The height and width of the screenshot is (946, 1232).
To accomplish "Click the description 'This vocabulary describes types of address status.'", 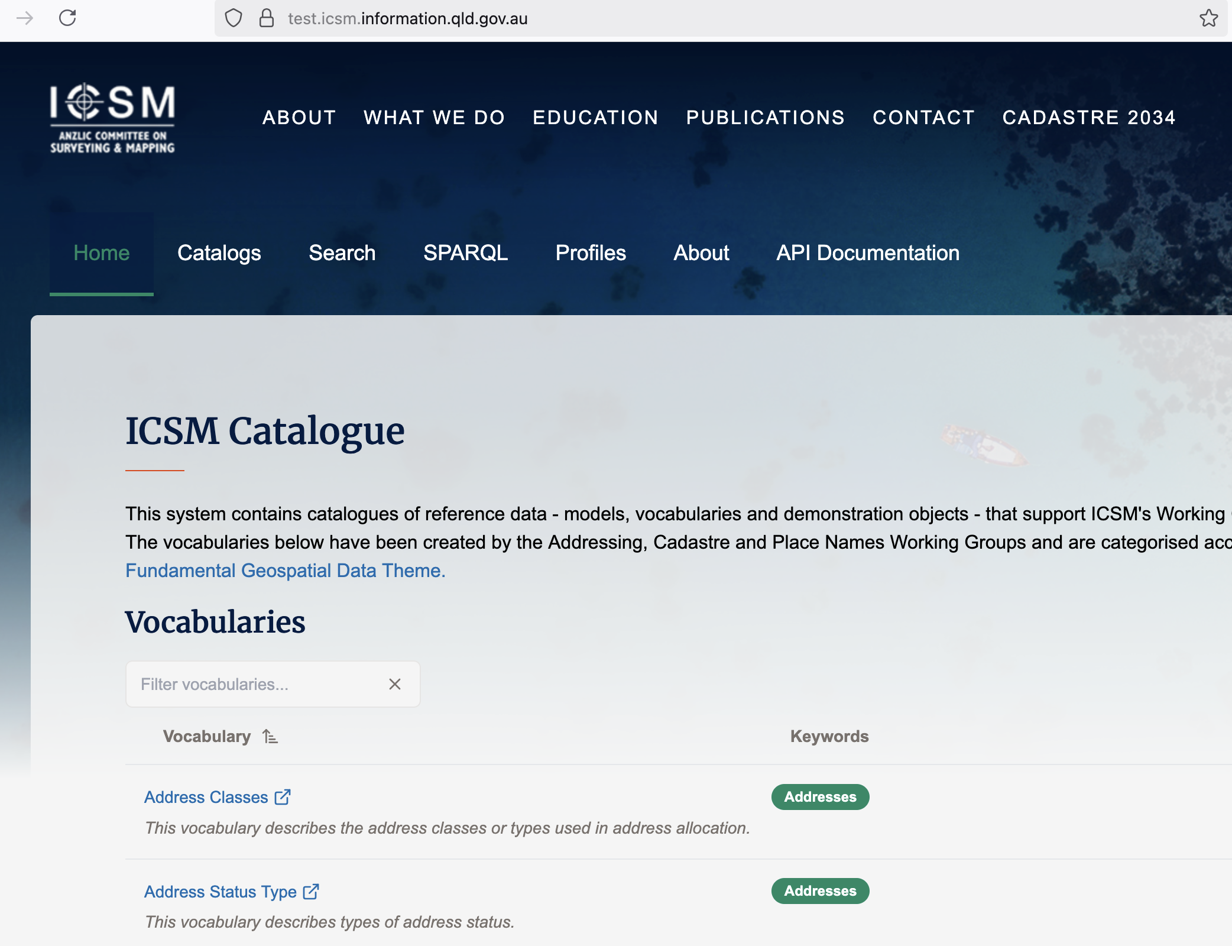I will pos(330,922).
